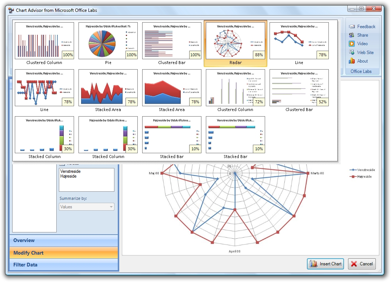Switch to the Overview section
391x282 pixels.
click(x=64, y=240)
